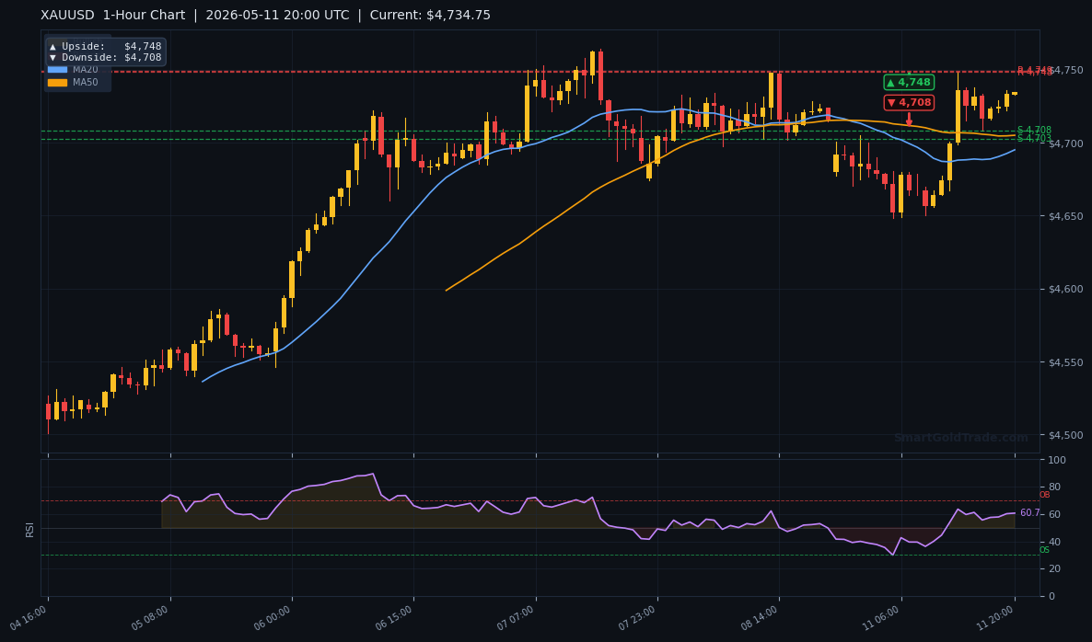Click the 2026-05-11 20:00 UTC timestamp in title

point(277,16)
